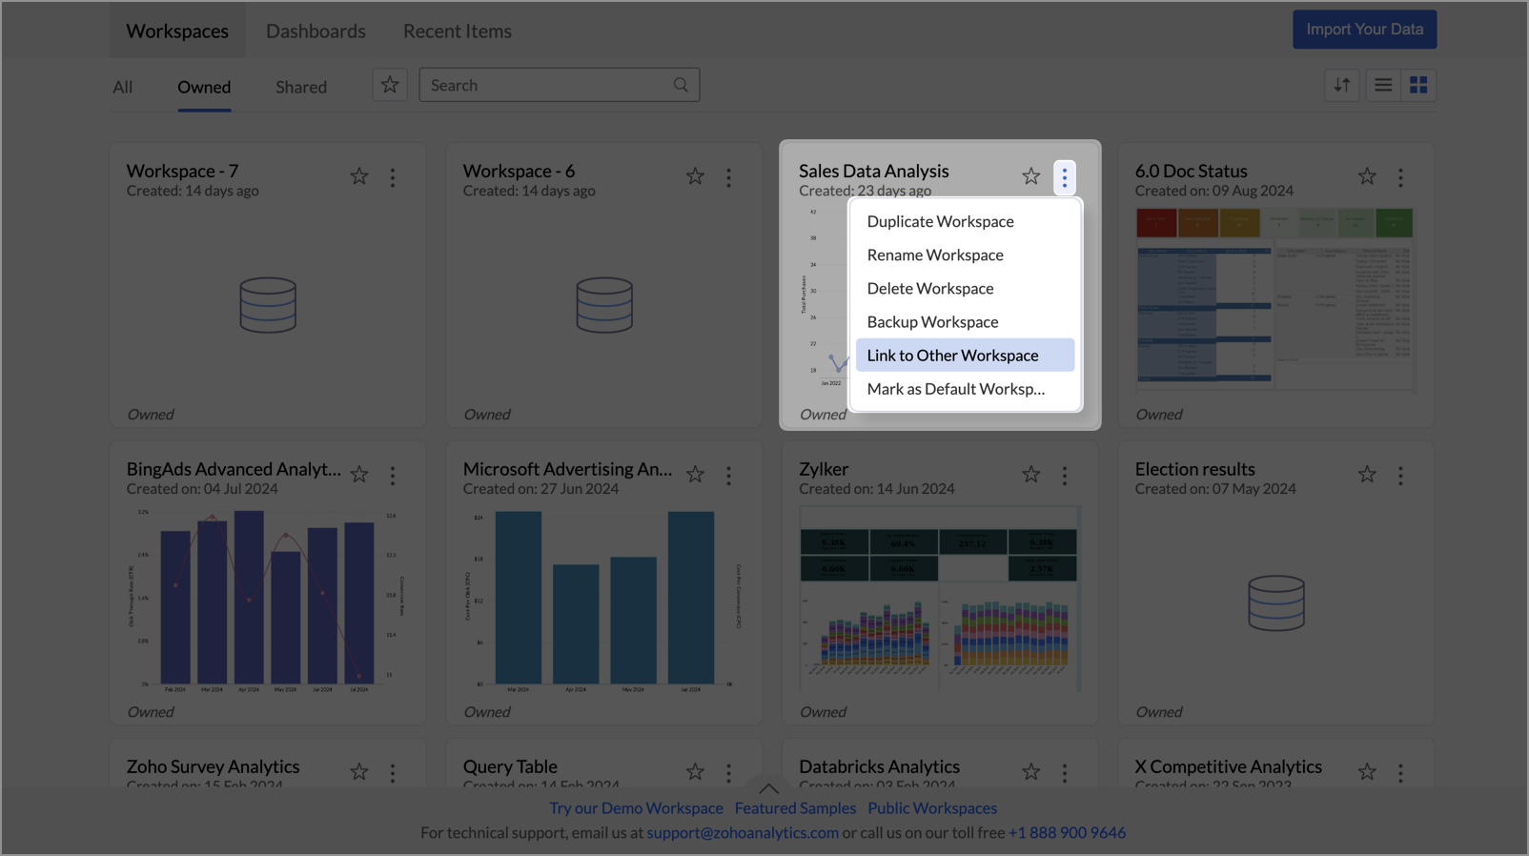The height and width of the screenshot is (856, 1529).
Task: Open the Election results three-dot menu
Action: pos(1400,475)
